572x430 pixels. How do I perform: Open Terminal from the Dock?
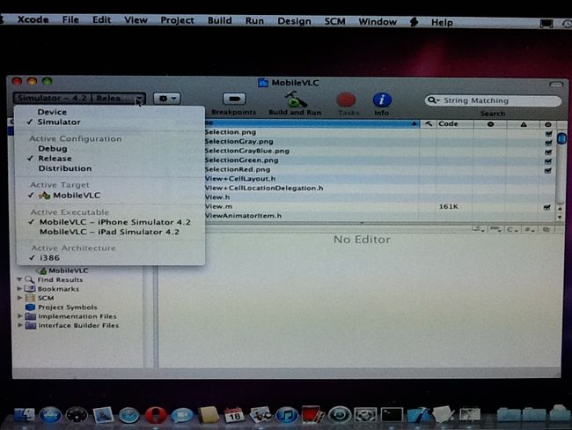pos(392,415)
